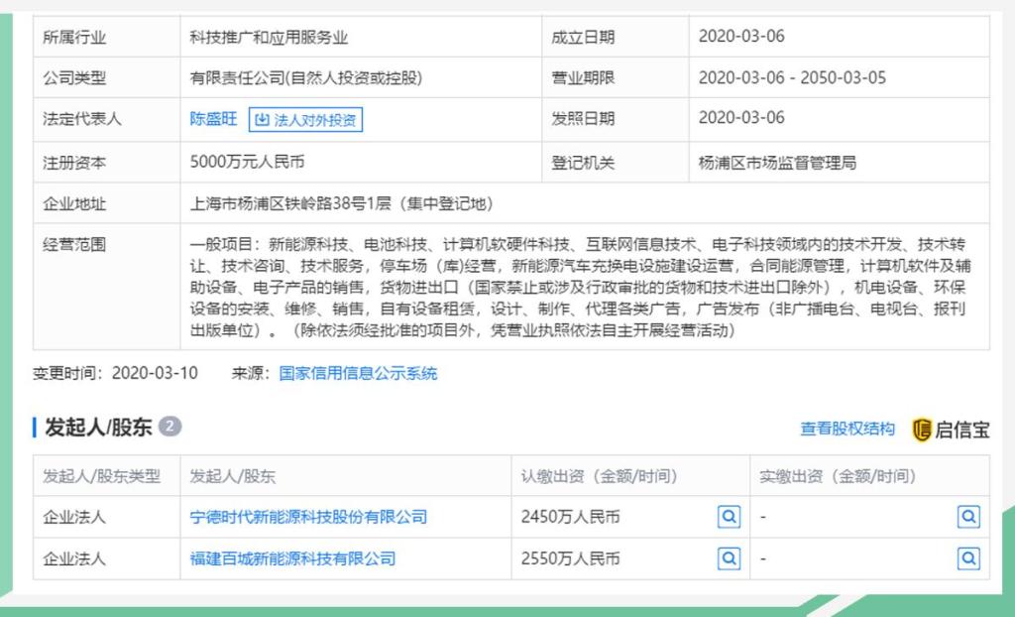1015x617 pixels.
Task: Click the 所属行业 label
Action: 73,37
